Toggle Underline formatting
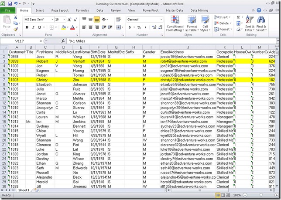This screenshot has width=281, height=200. (39, 27)
